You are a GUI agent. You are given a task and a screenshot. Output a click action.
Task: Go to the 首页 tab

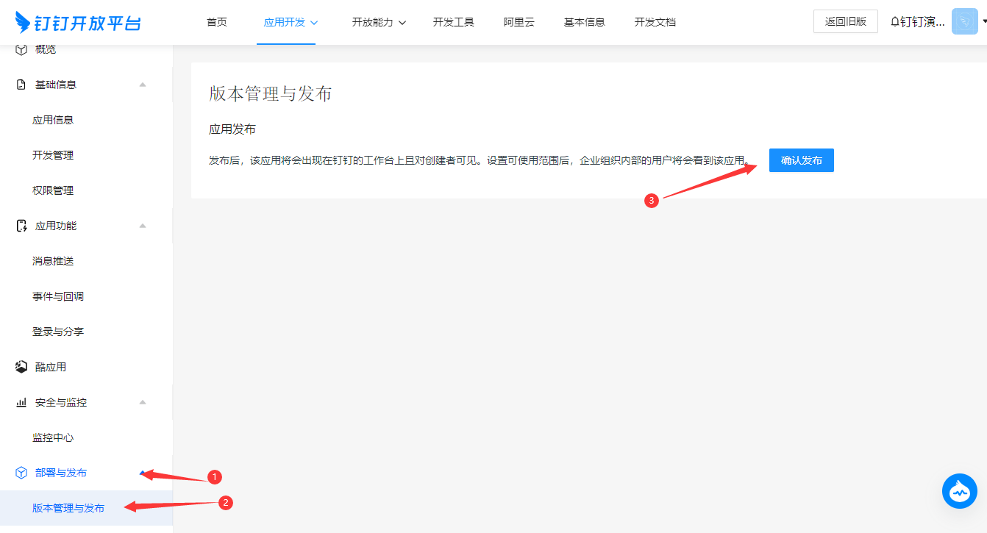click(x=217, y=22)
